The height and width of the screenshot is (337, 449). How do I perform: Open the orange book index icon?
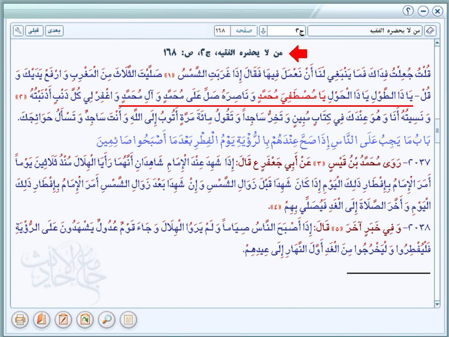[42, 320]
